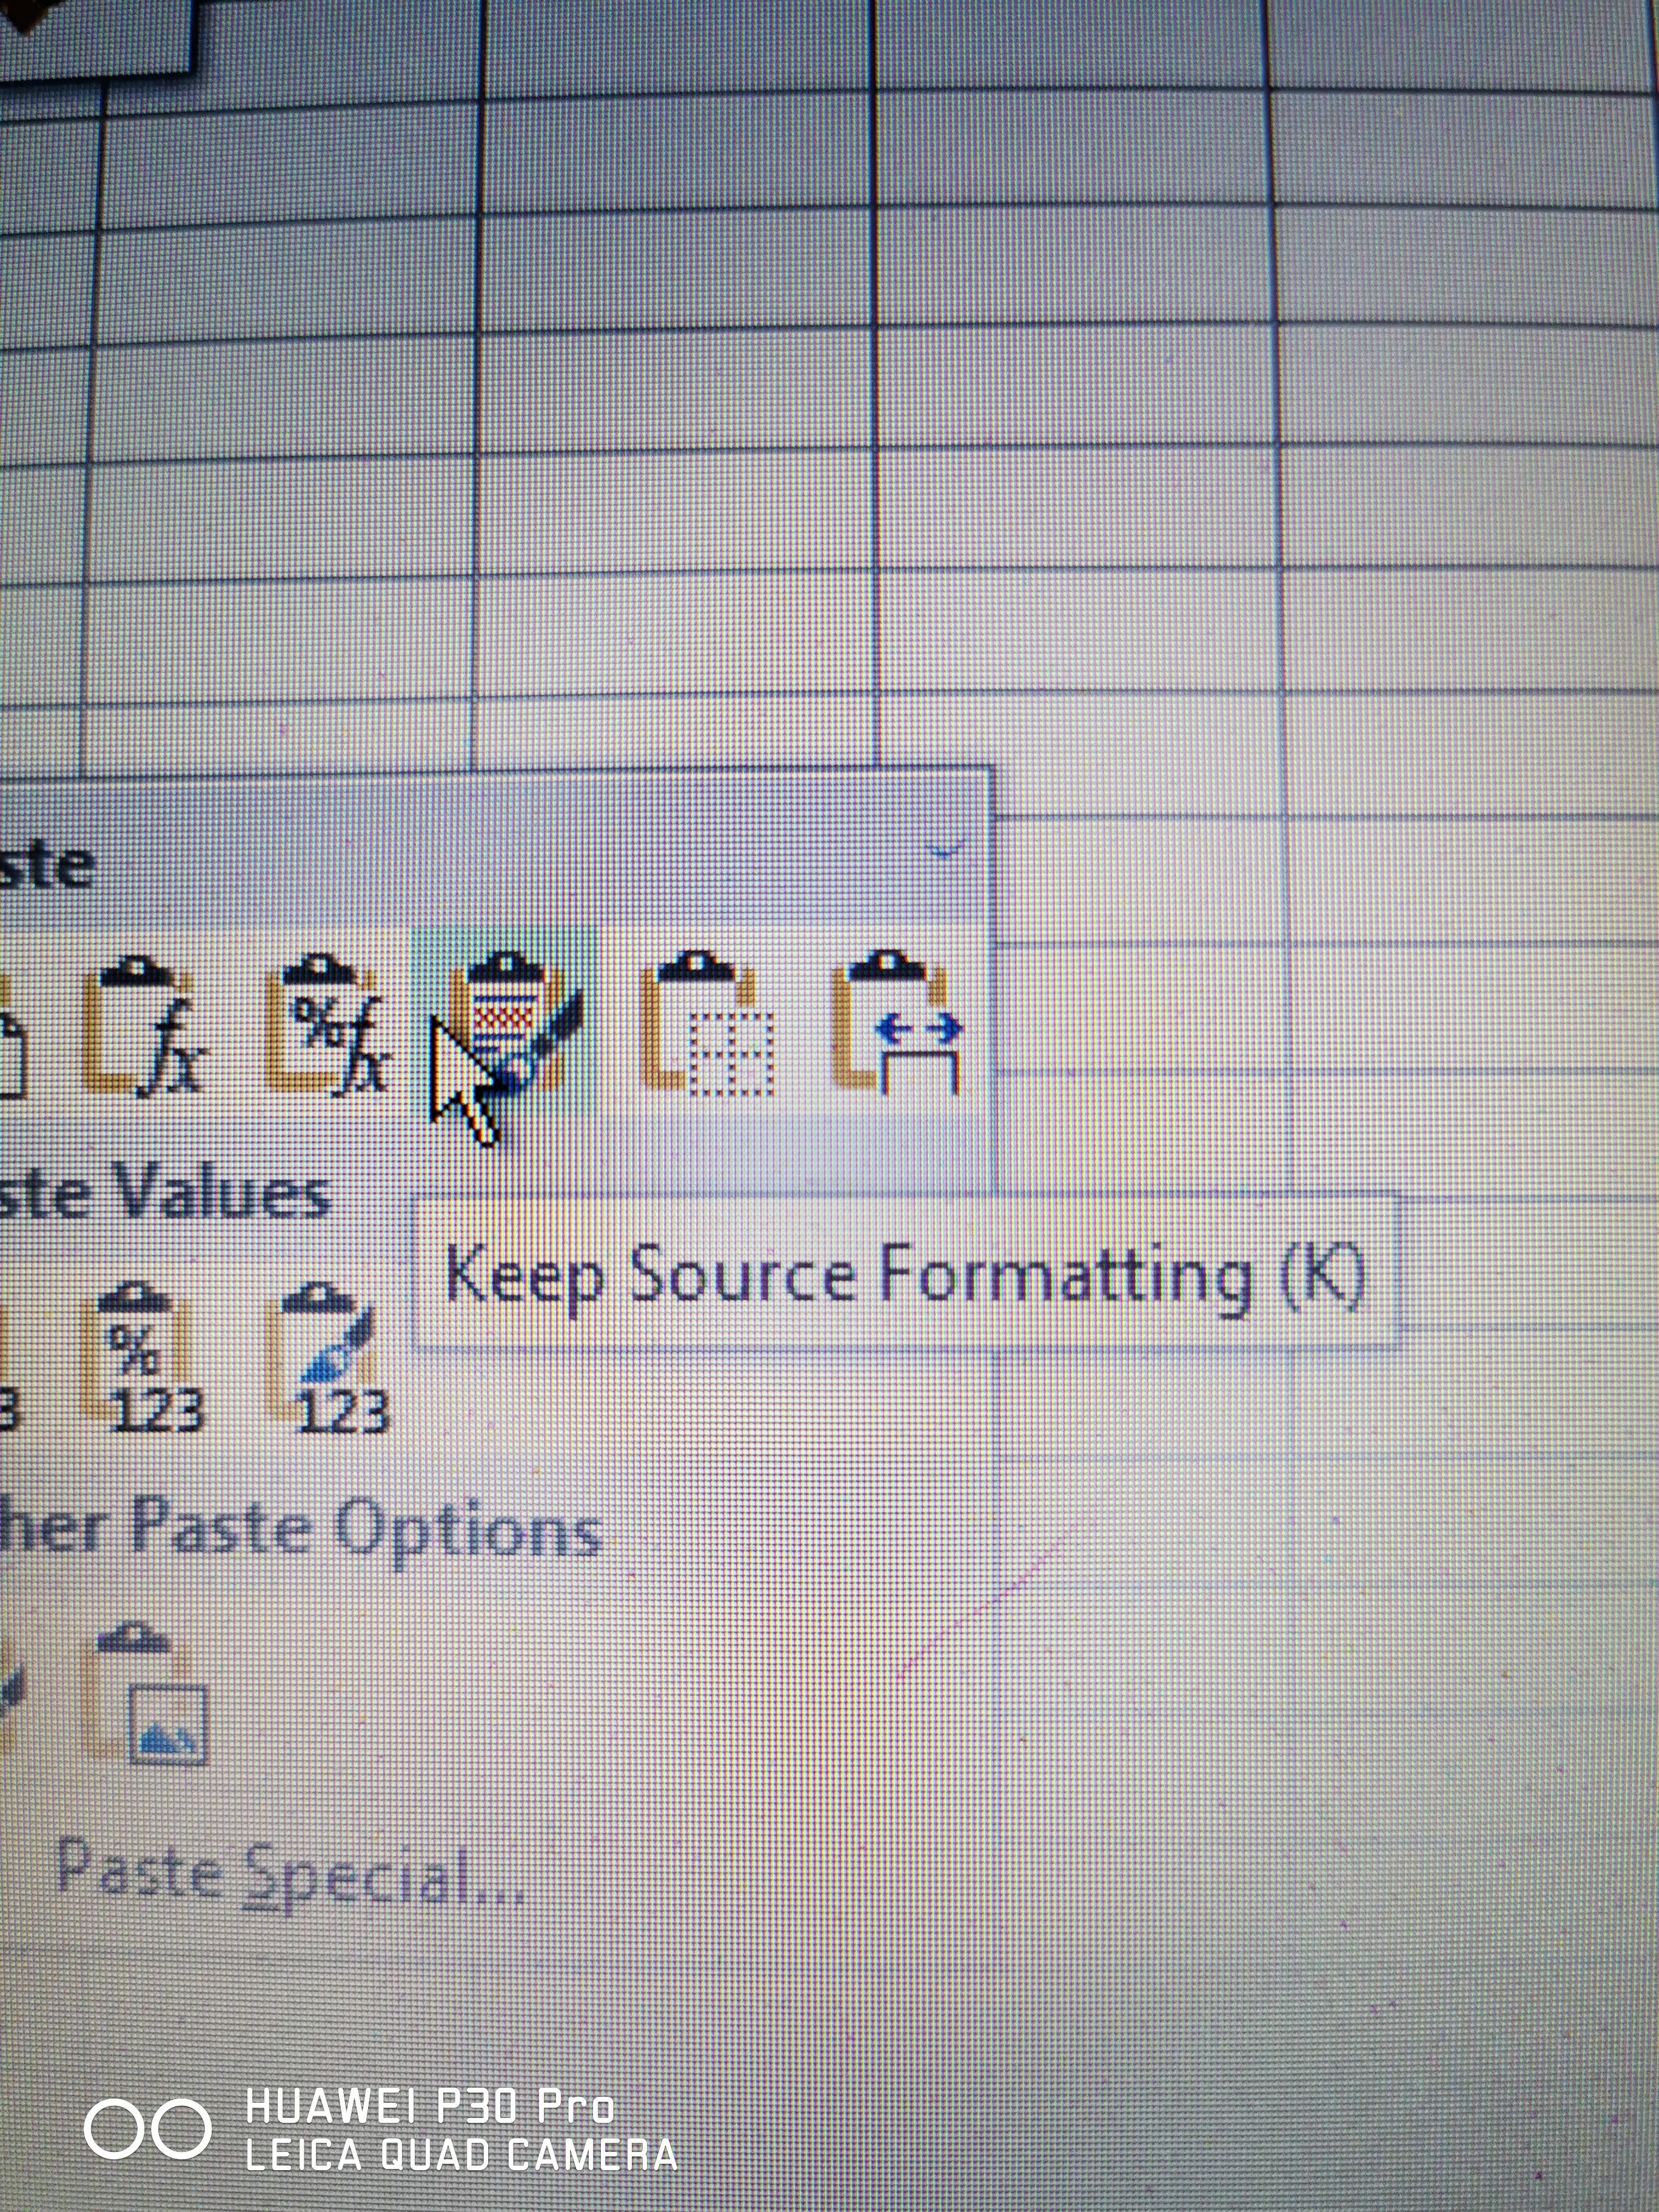Click the Other Paste Options heading
Image resolution: width=1659 pixels, height=2212 pixels.
click(300, 1530)
